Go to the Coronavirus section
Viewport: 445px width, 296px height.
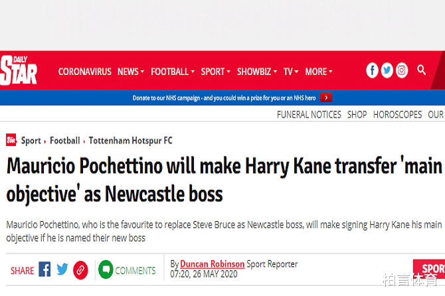(x=84, y=72)
